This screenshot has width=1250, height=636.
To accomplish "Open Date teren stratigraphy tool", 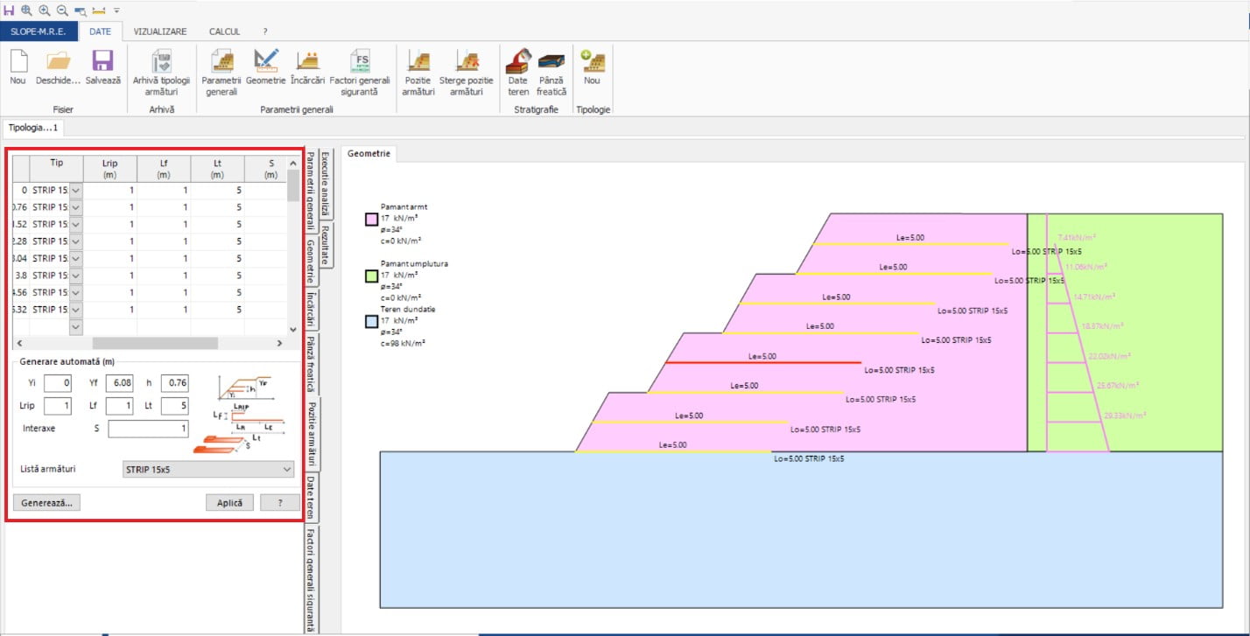I will tap(518, 63).
